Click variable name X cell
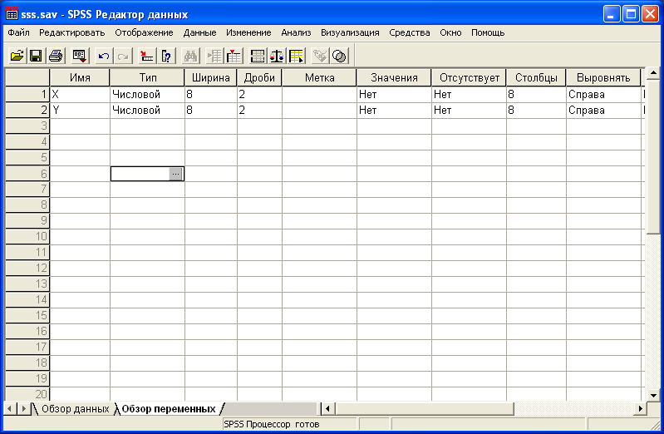The image size is (664, 434). 80,94
